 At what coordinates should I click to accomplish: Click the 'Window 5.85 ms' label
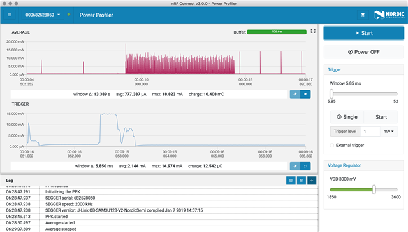[346, 83]
